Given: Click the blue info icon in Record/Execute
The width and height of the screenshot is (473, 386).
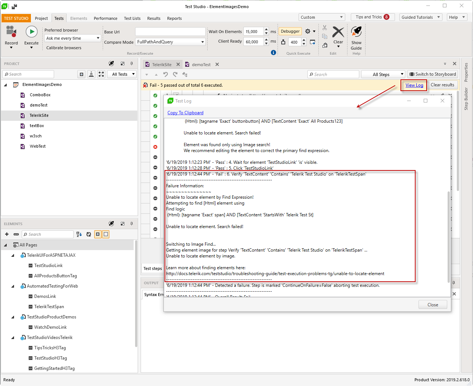Looking at the screenshot, I should pos(273,53).
